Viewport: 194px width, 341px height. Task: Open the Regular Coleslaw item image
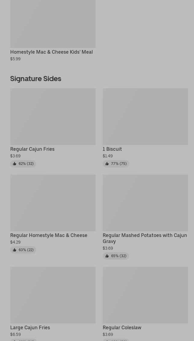[x=145, y=295]
